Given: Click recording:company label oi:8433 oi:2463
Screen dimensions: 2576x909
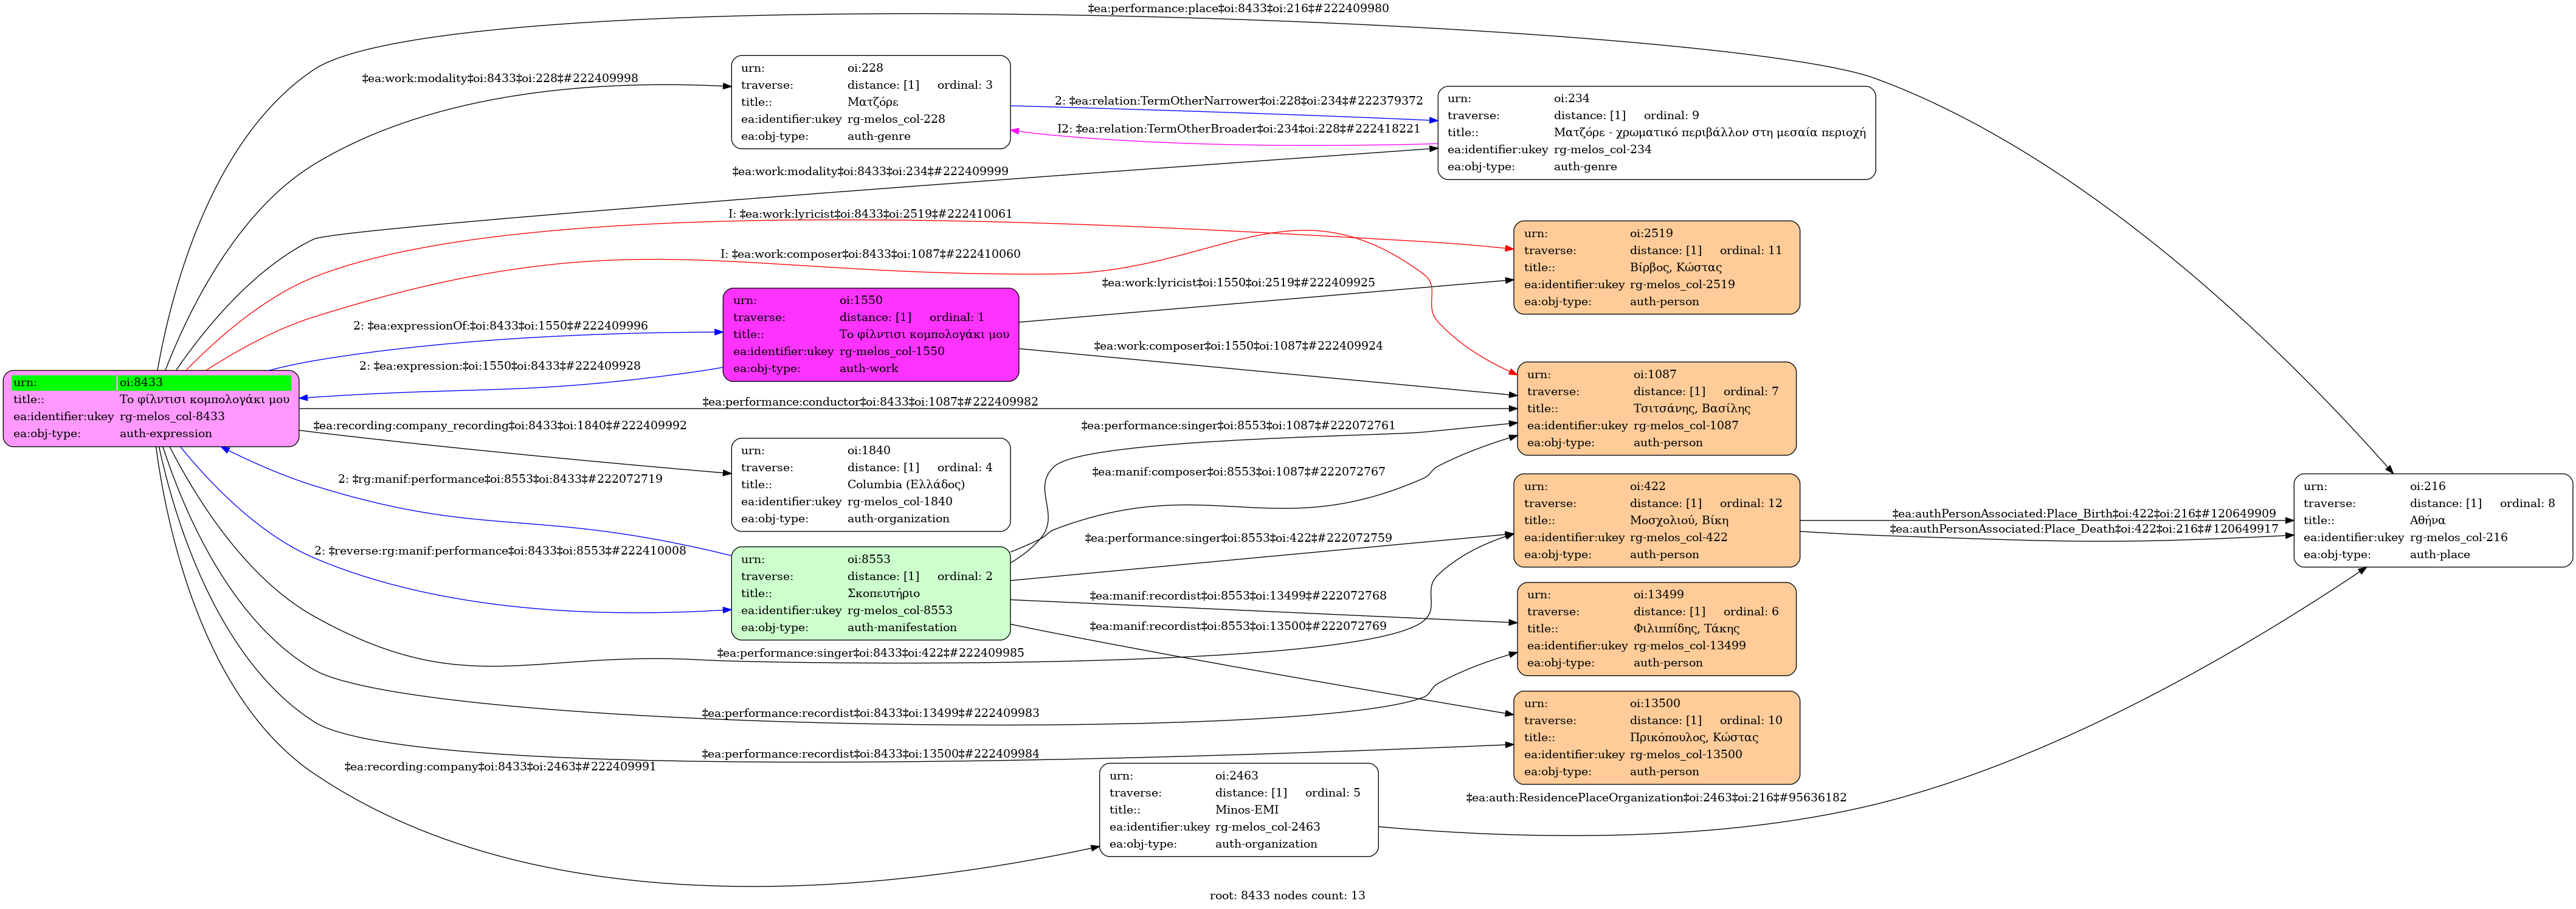Looking at the screenshot, I should pos(500,767).
